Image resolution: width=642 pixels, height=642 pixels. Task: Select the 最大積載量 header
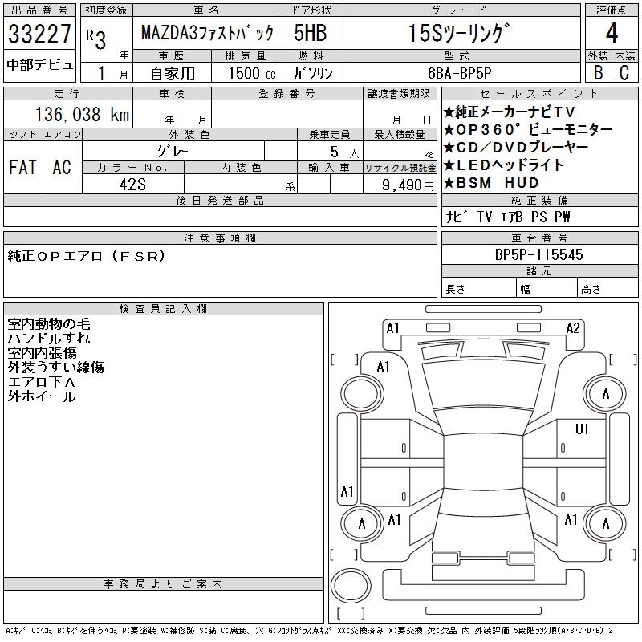(400, 134)
